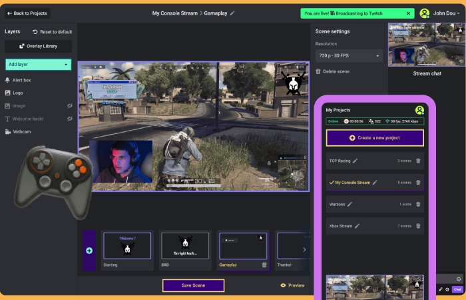
Task: Delete the Gameplay scene trash icon
Action: pos(264,265)
